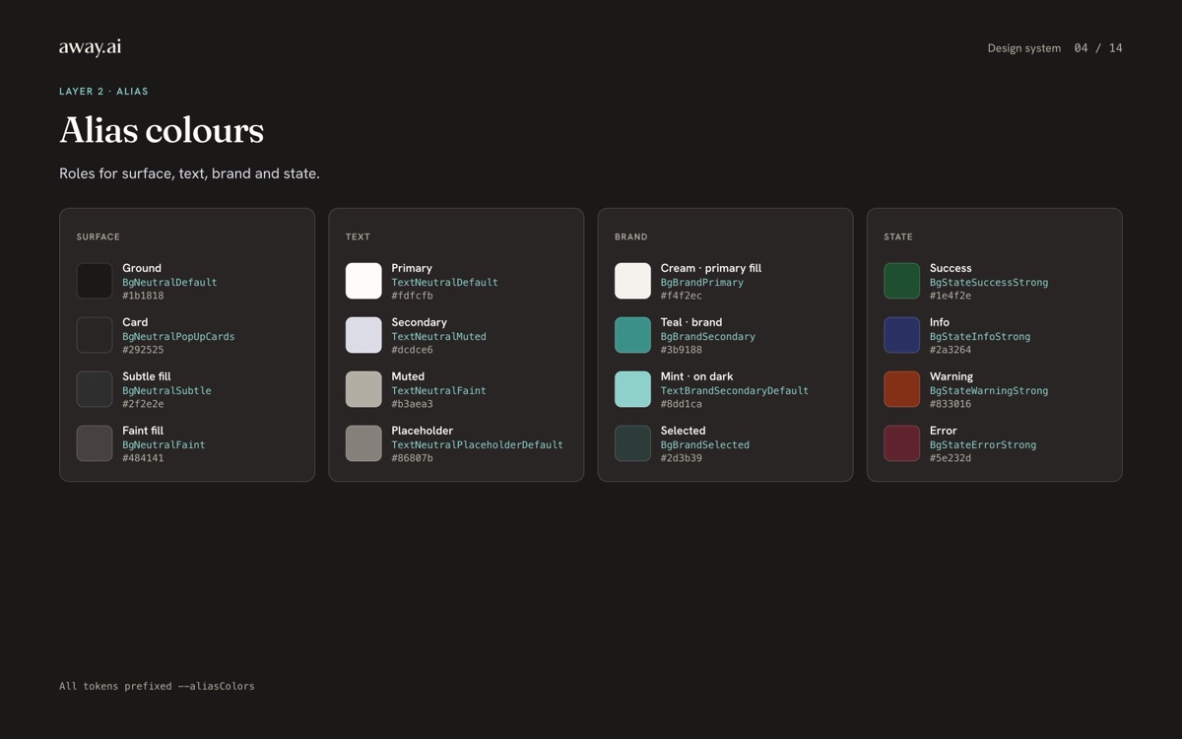The image size is (1182, 739).
Task: Click the hex value #b3aea3
Action: pos(412,404)
